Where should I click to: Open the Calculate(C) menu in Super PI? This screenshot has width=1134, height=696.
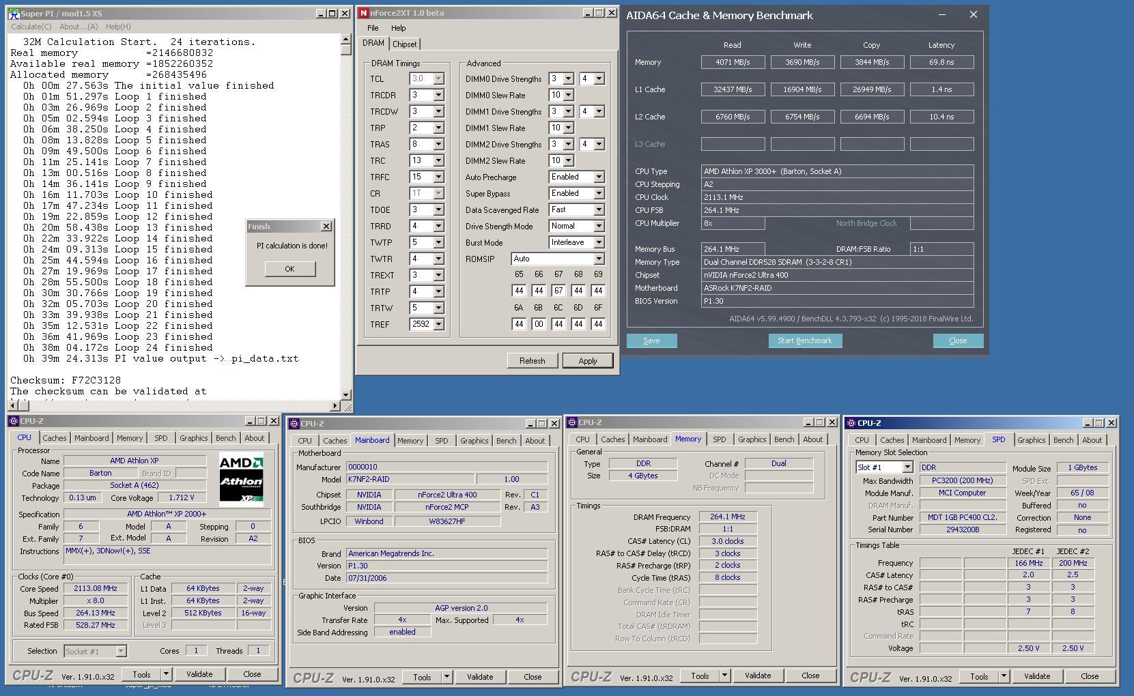pos(31,27)
